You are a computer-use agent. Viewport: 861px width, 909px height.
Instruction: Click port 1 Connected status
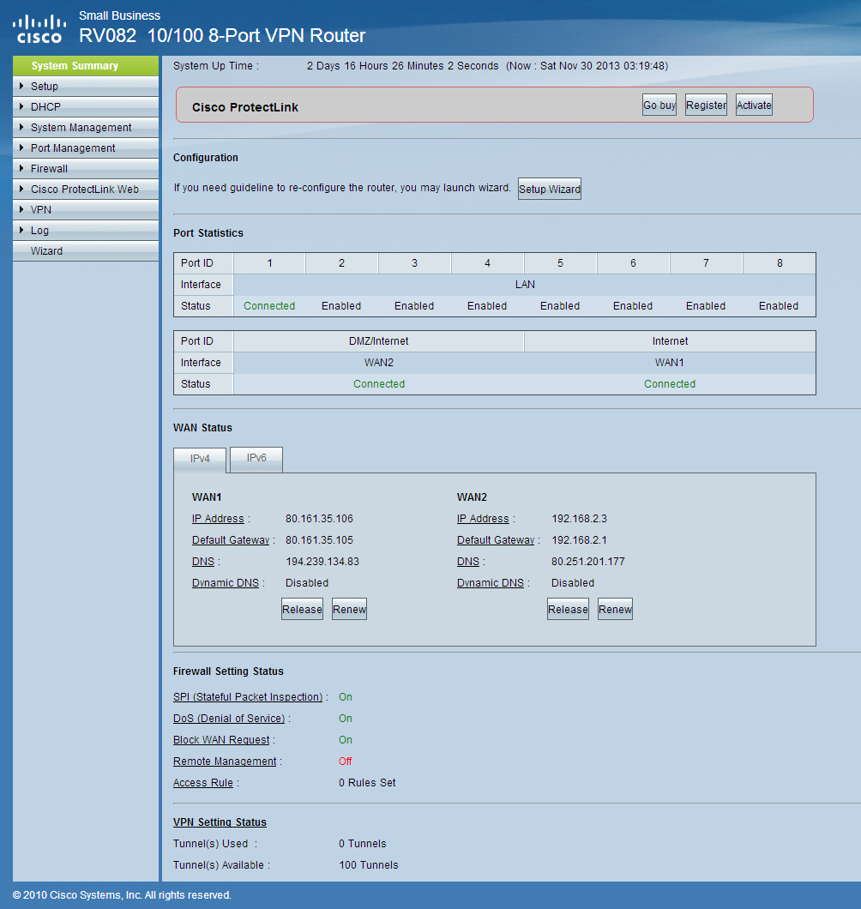pos(269,306)
